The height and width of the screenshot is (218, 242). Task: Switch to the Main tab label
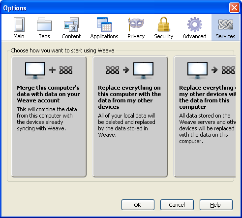pos(19,36)
